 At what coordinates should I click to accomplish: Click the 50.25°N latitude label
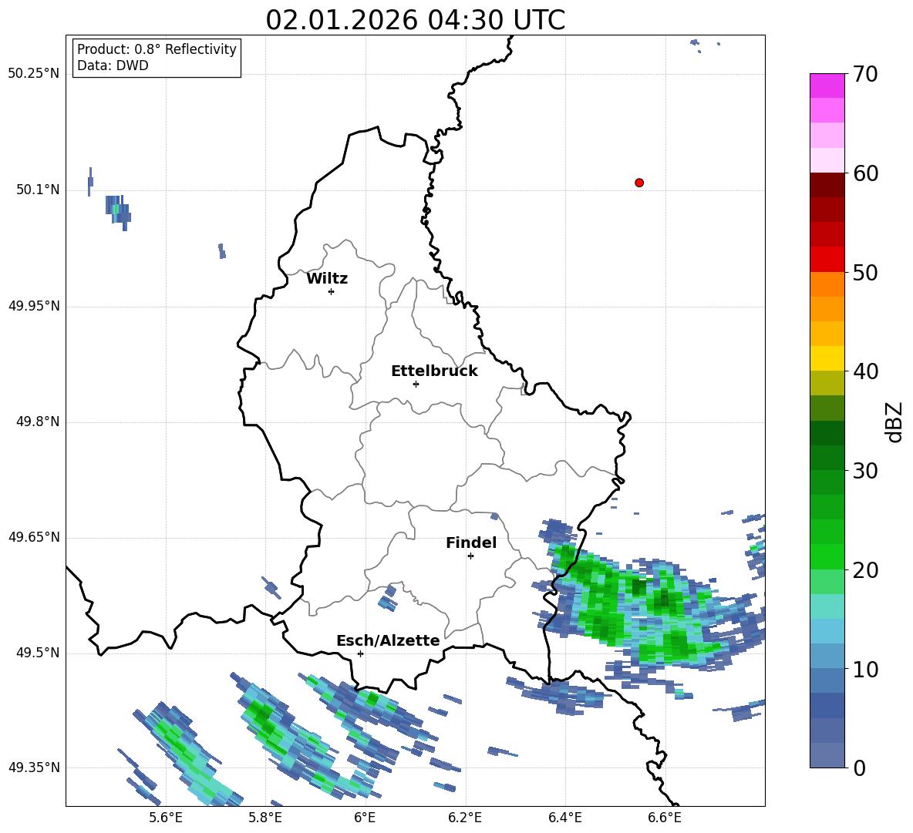coord(34,74)
